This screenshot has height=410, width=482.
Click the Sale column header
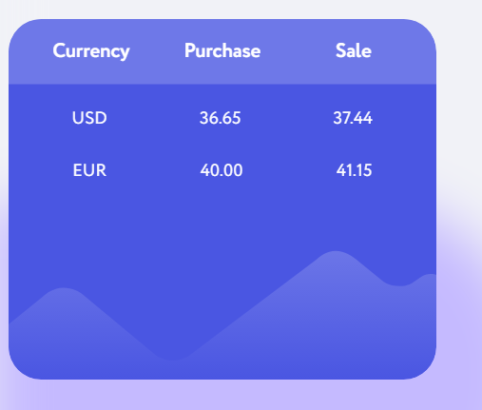[354, 50]
